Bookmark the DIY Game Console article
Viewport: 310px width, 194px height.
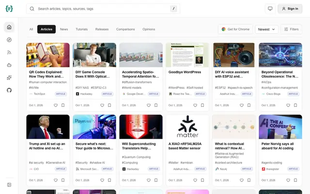point(109,105)
